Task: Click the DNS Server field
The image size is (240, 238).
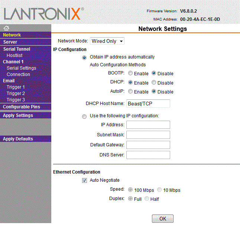Action: tap(148, 155)
